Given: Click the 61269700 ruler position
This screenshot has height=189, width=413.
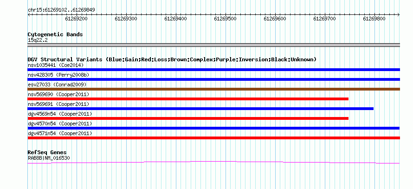Looking at the screenshot, I should click(x=325, y=19).
